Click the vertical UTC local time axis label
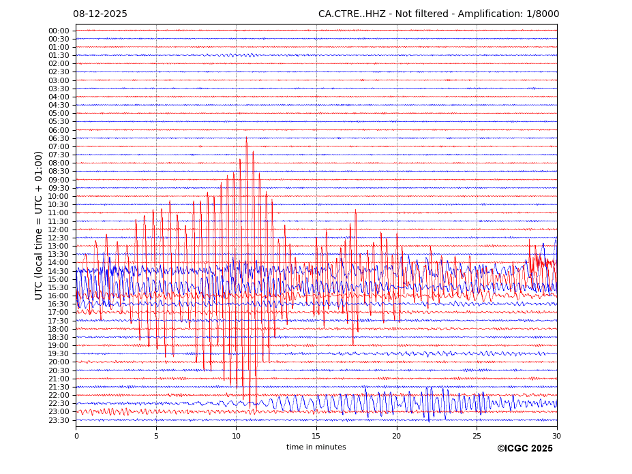 [39, 225]
